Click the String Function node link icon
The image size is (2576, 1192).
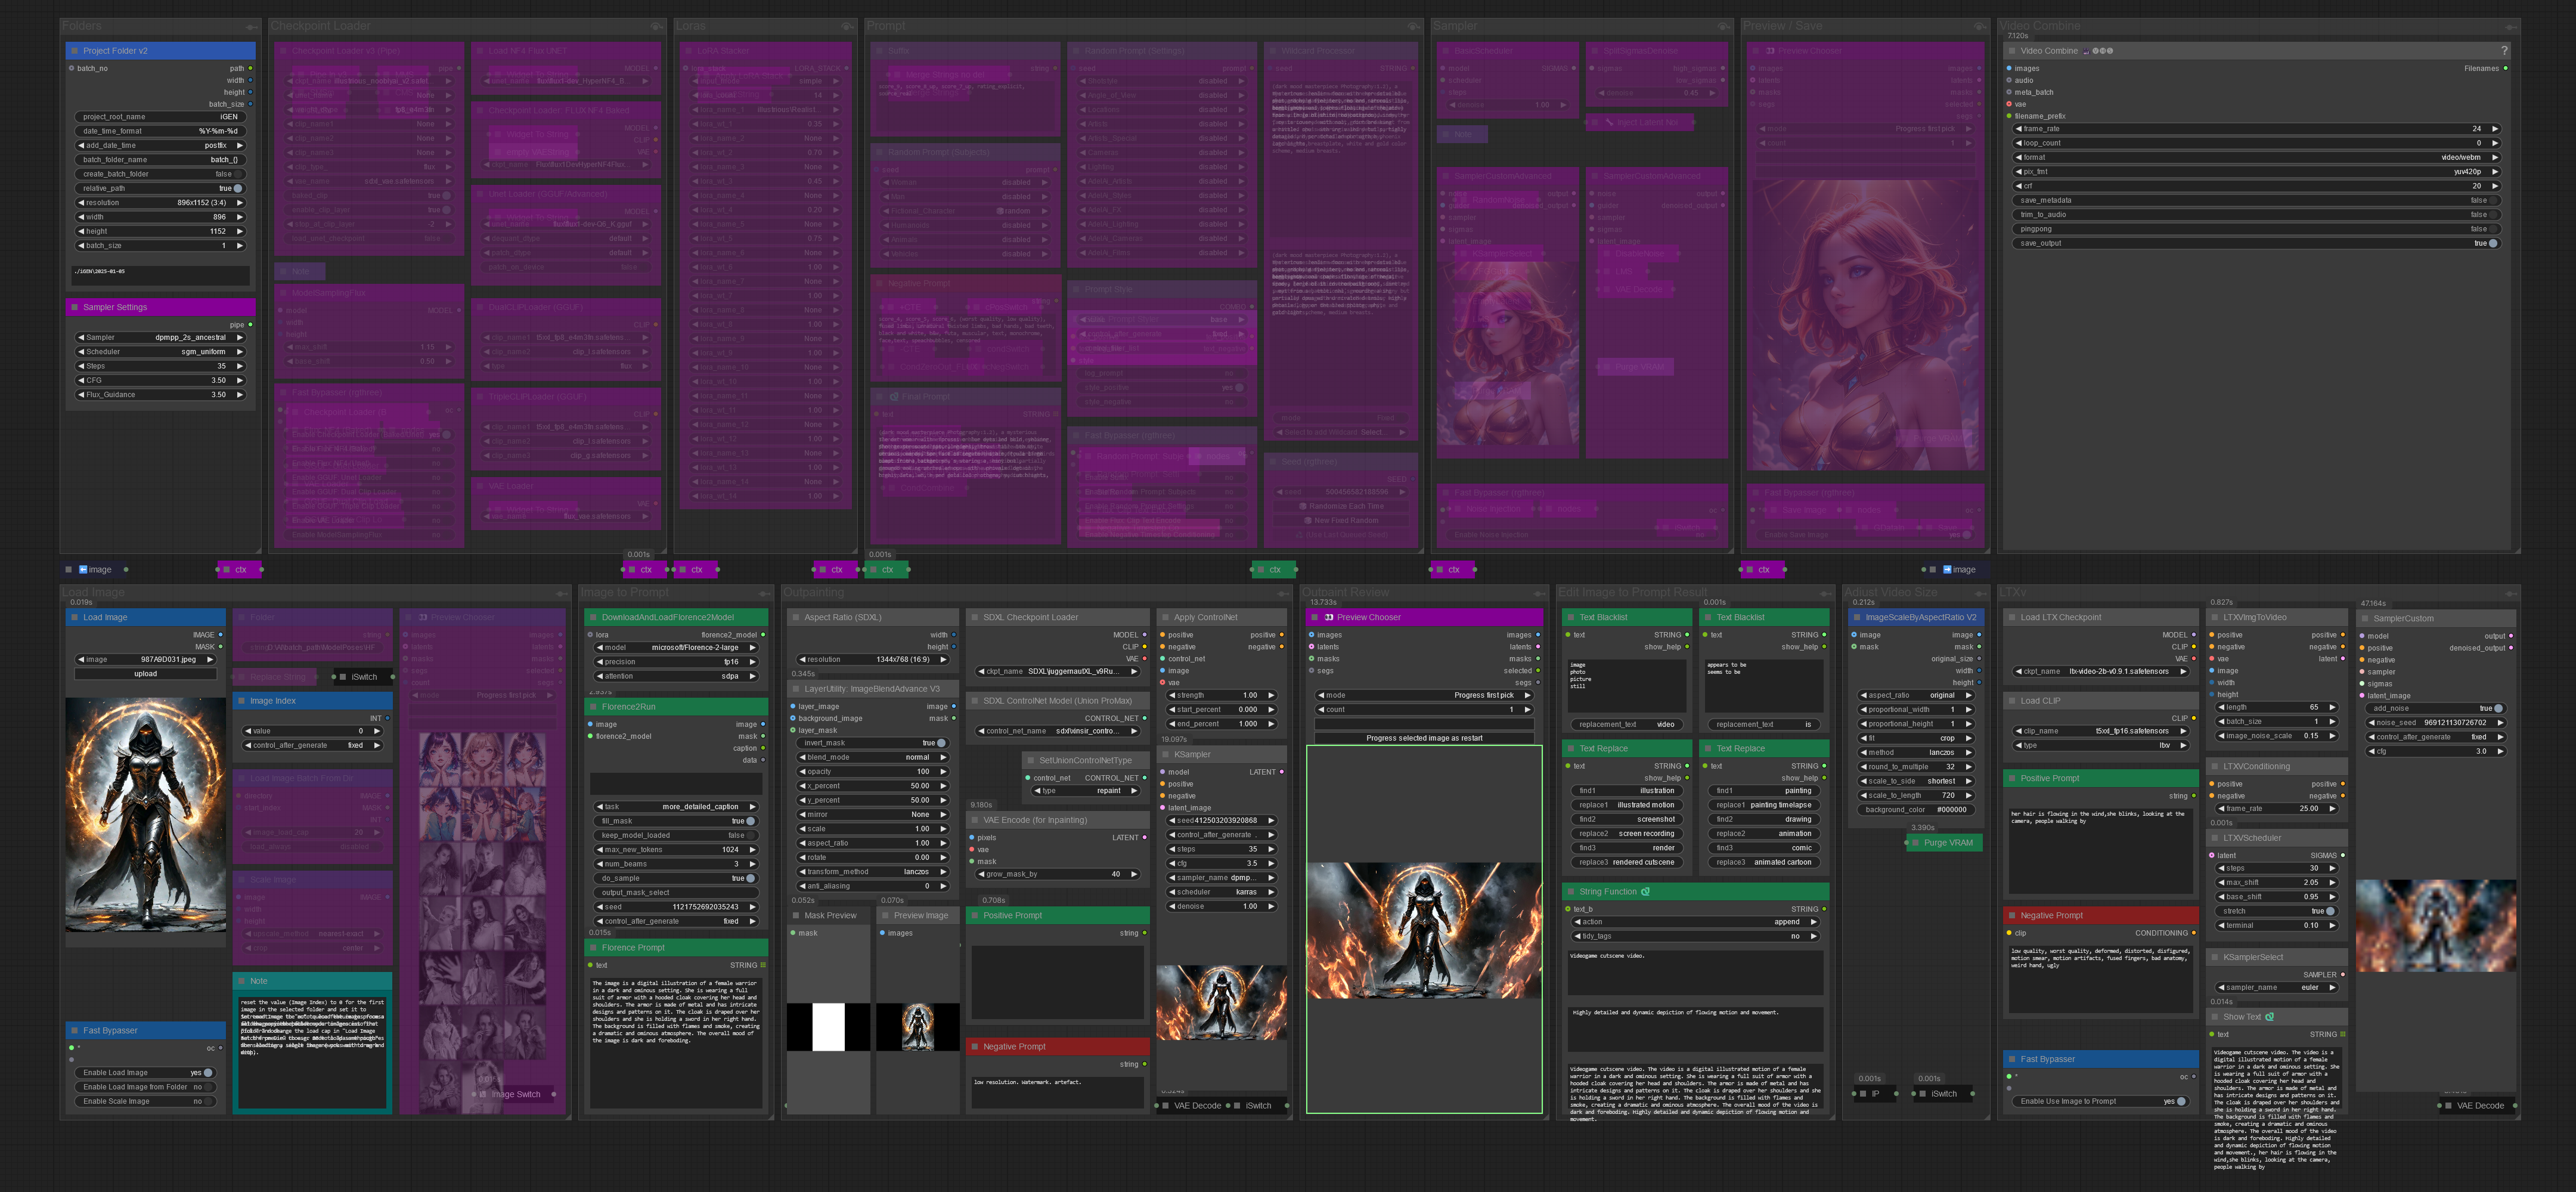[x=1645, y=892]
